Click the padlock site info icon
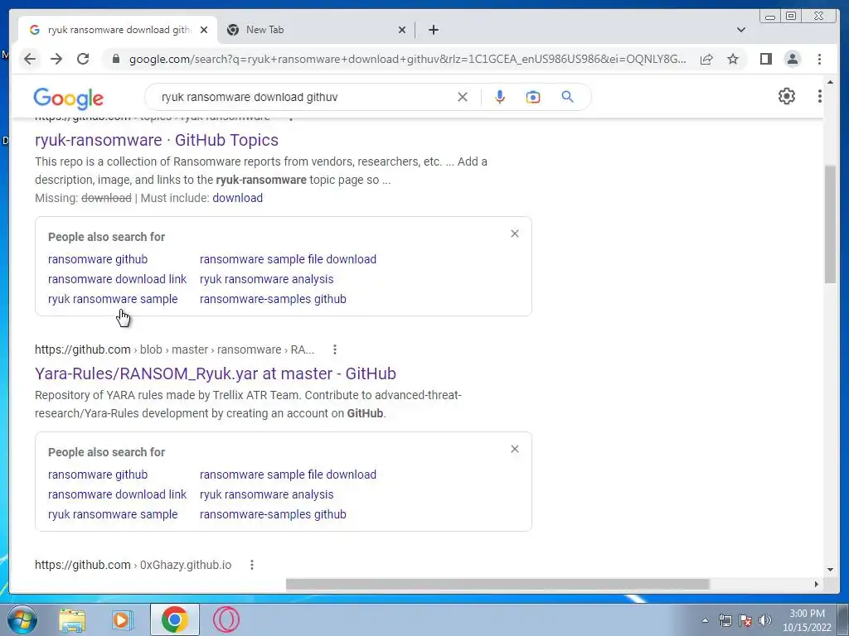The width and height of the screenshot is (849, 636). 115,59
